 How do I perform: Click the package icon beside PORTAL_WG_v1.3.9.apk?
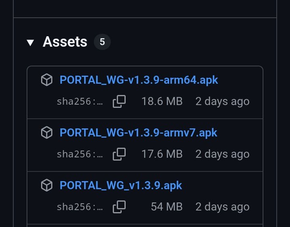[47, 186]
